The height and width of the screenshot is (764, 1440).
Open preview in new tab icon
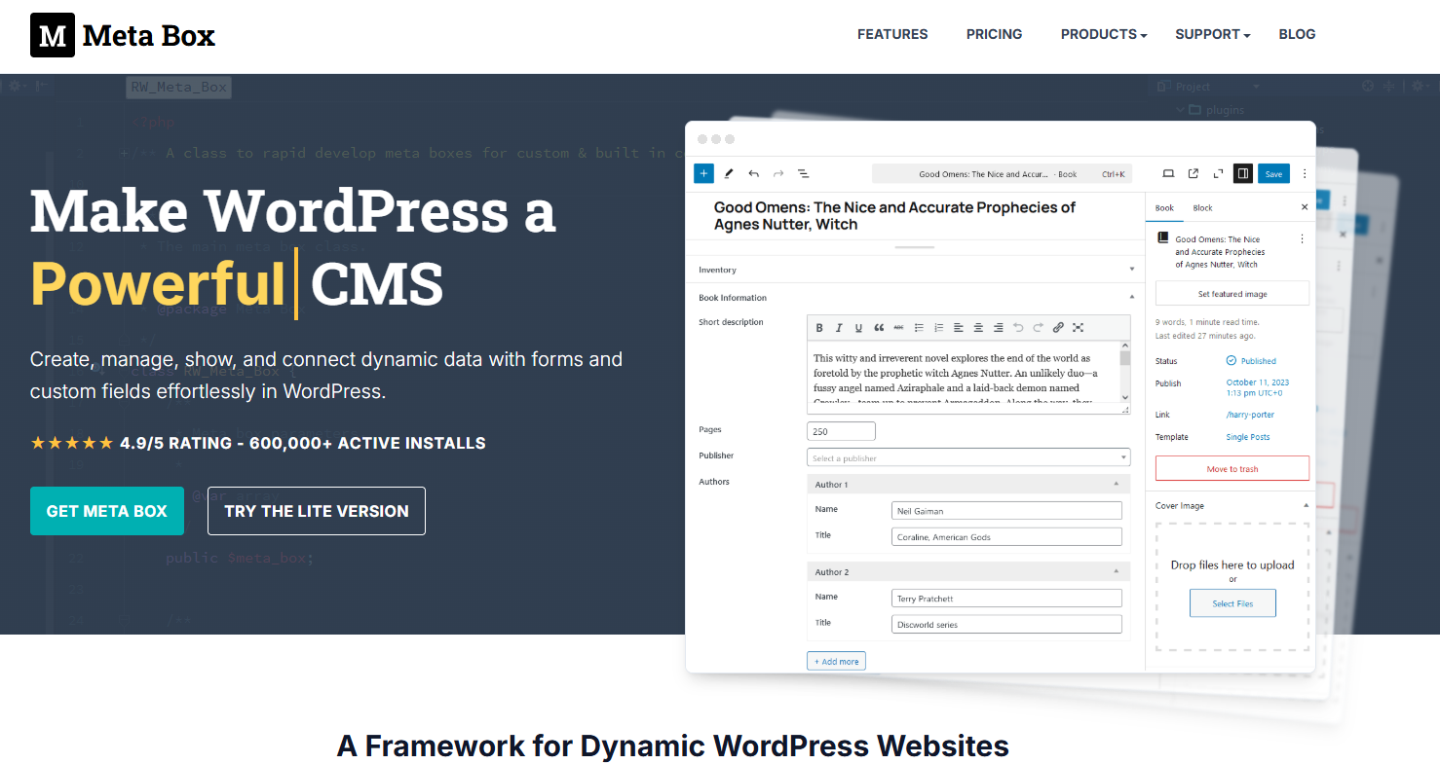click(1194, 173)
